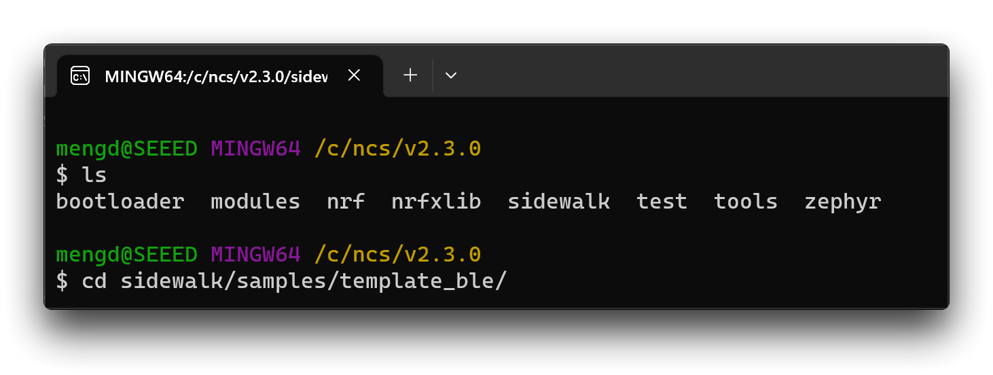
Task: Click the "modules" directory name in output
Action: (x=255, y=202)
